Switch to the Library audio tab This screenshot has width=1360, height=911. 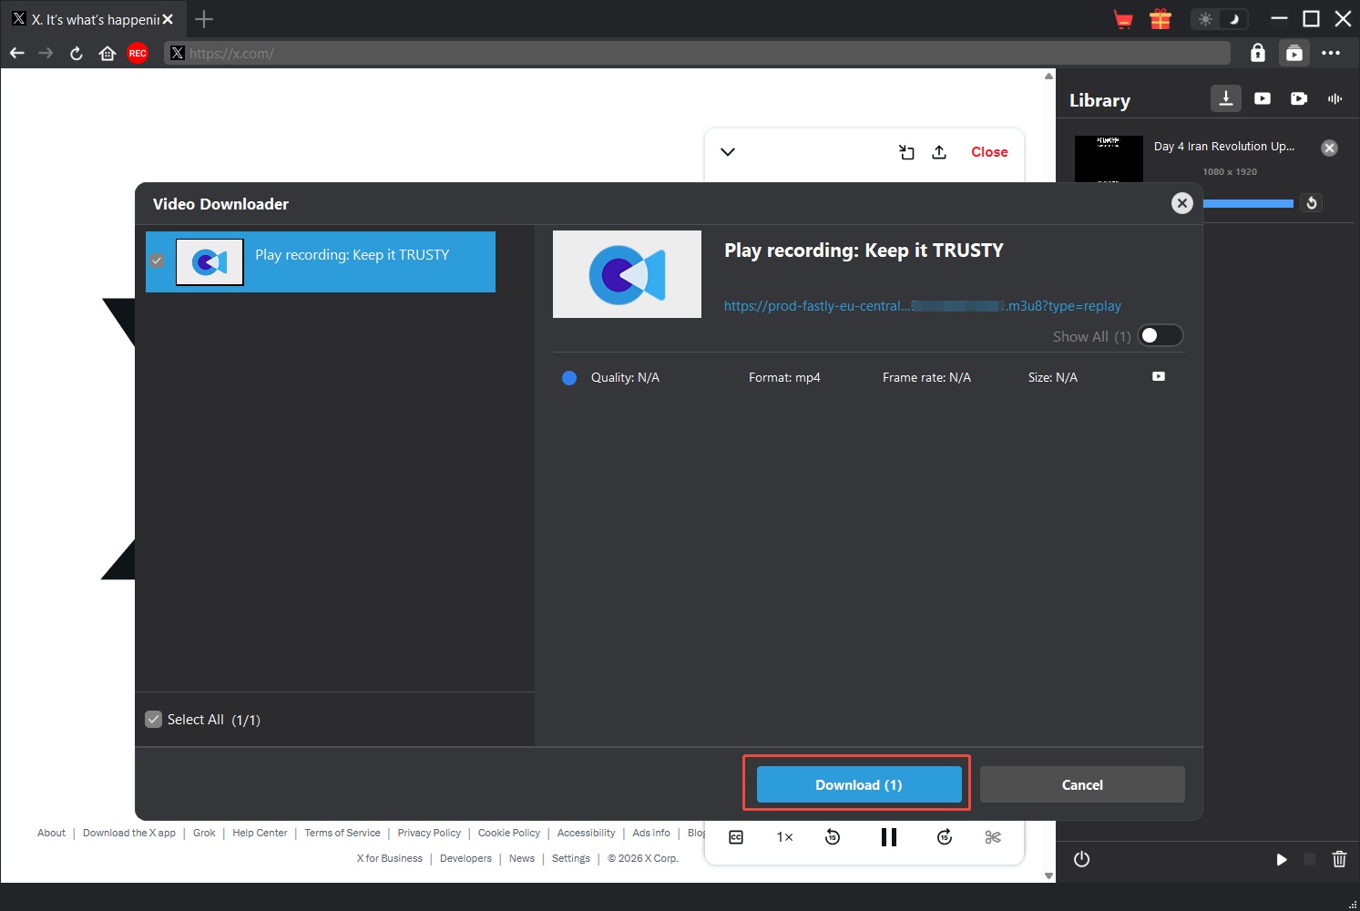(1334, 98)
